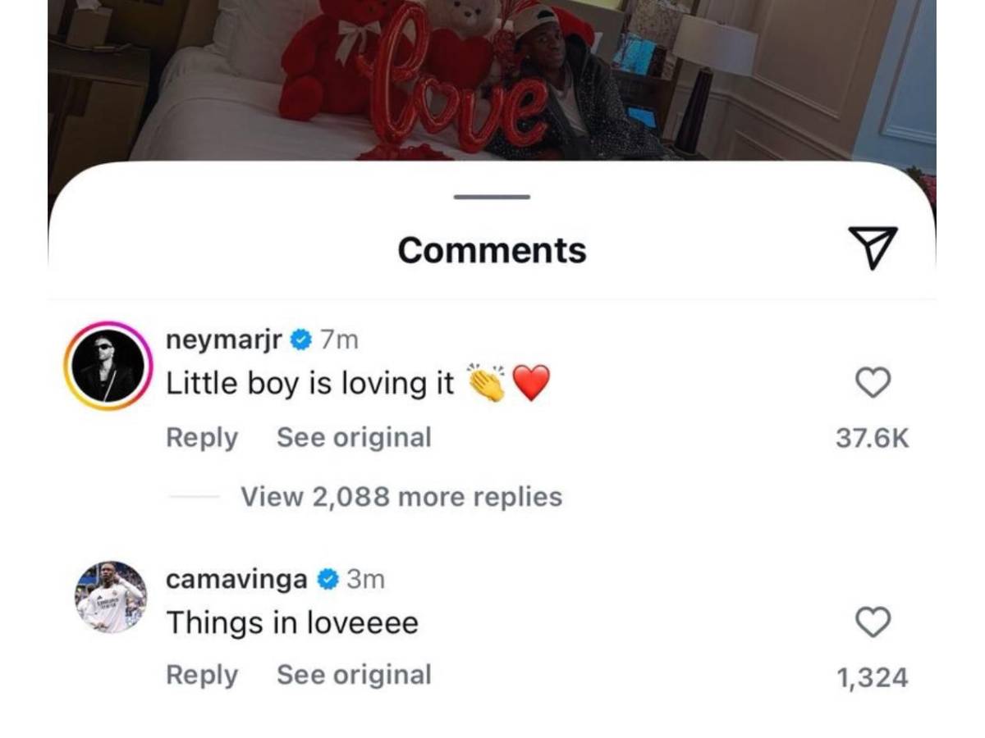Click the drag handle on Comments sheet

pyautogui.click(x=492, y=197)
